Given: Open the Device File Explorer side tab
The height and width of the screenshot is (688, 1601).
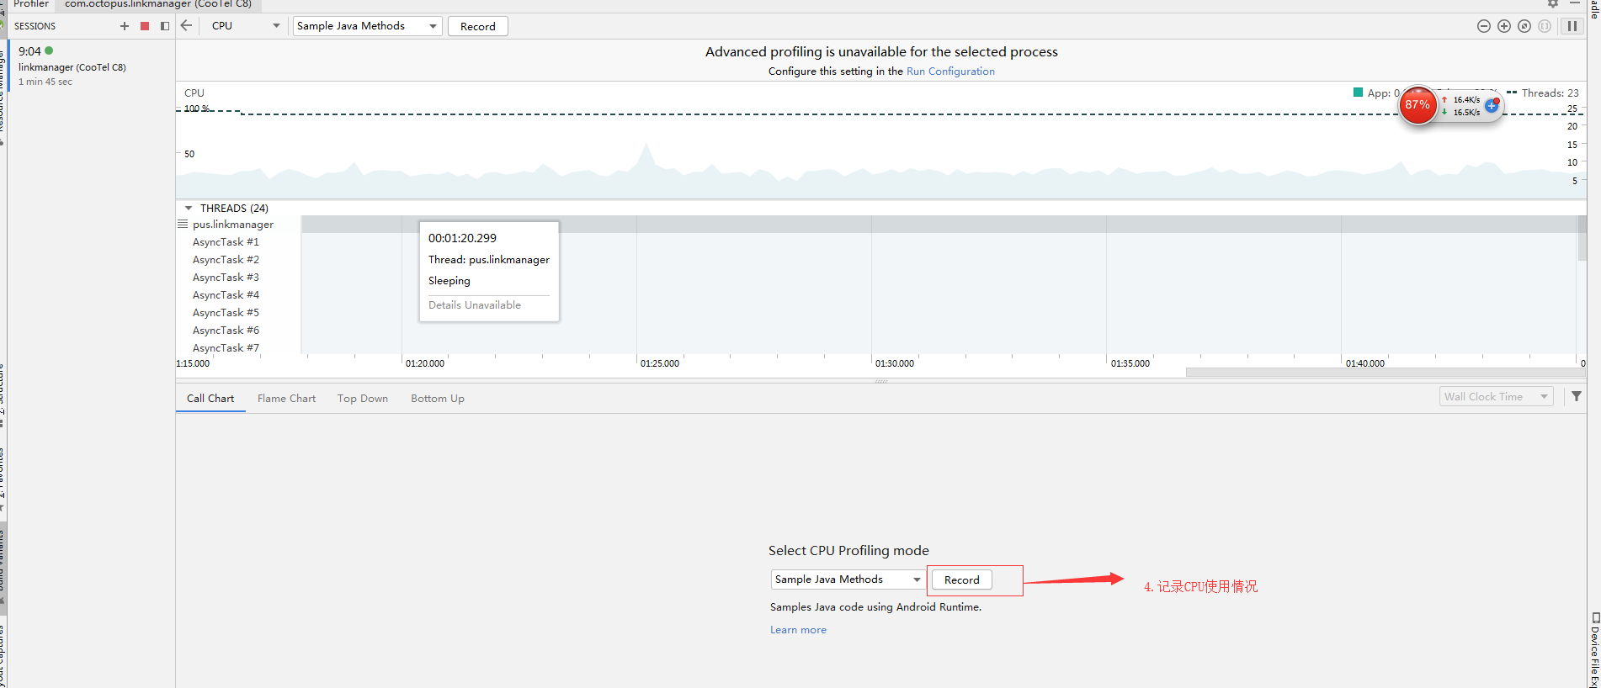Looking at the screenshot, I should [x=1595, y=649].
